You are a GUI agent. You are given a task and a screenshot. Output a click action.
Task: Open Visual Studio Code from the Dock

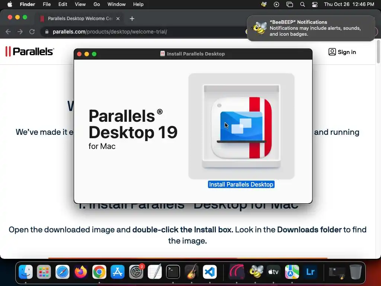[x=210, y=271]
